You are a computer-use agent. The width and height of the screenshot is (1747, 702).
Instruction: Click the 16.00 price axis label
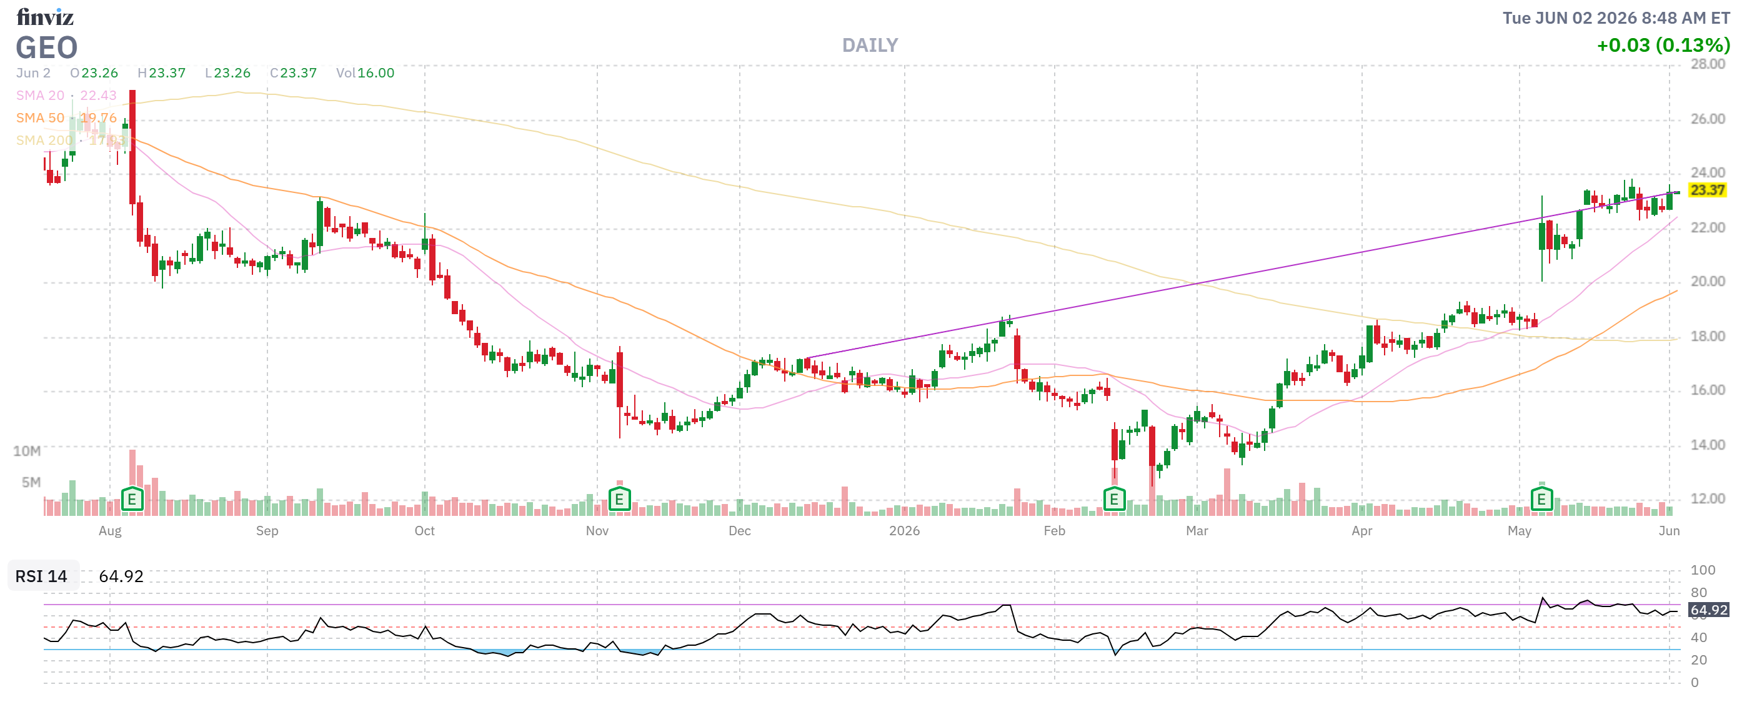click(x=1707, y=390)
